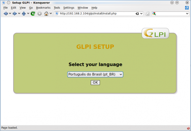The image size is (191, 131).
Task: Open the Back history dropdown arrow
Action: [x=10, y=13]
